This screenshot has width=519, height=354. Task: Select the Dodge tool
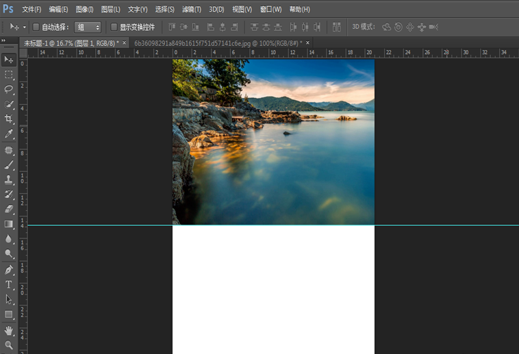pyautogui.click(x=9, y=253)
